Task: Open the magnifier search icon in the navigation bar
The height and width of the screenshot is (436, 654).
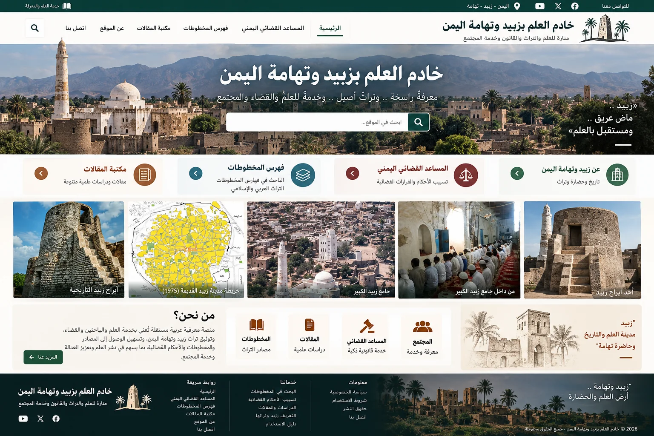Action: (x=35, y=28)
